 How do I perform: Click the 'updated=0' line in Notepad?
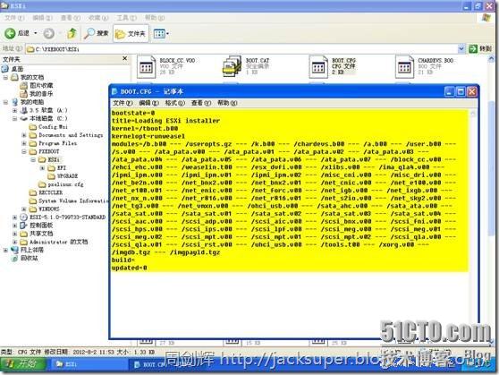(129, 268)
